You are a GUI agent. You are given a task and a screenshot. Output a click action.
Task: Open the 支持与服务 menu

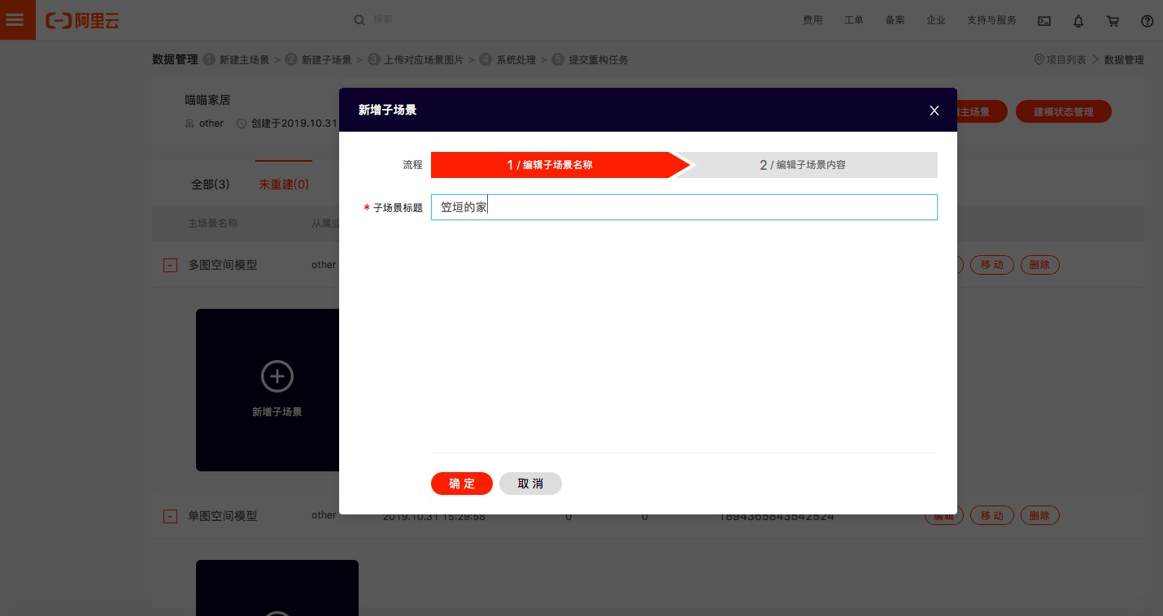pyautogui.click(x=991, y=20)
